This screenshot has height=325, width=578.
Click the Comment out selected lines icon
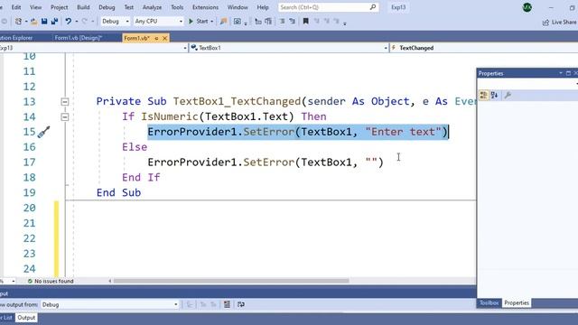[282, 22]
